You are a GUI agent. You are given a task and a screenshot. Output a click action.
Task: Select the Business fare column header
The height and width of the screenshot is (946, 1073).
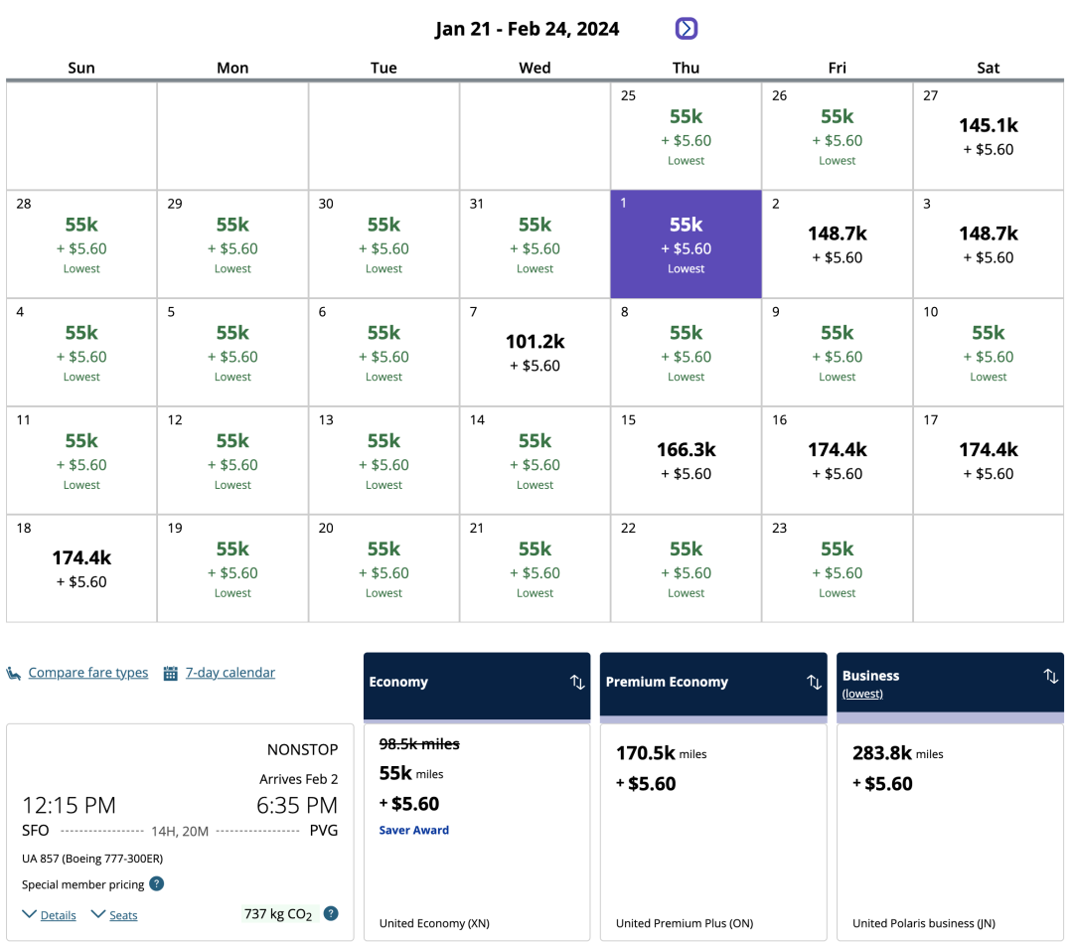[x=870, y=676]
